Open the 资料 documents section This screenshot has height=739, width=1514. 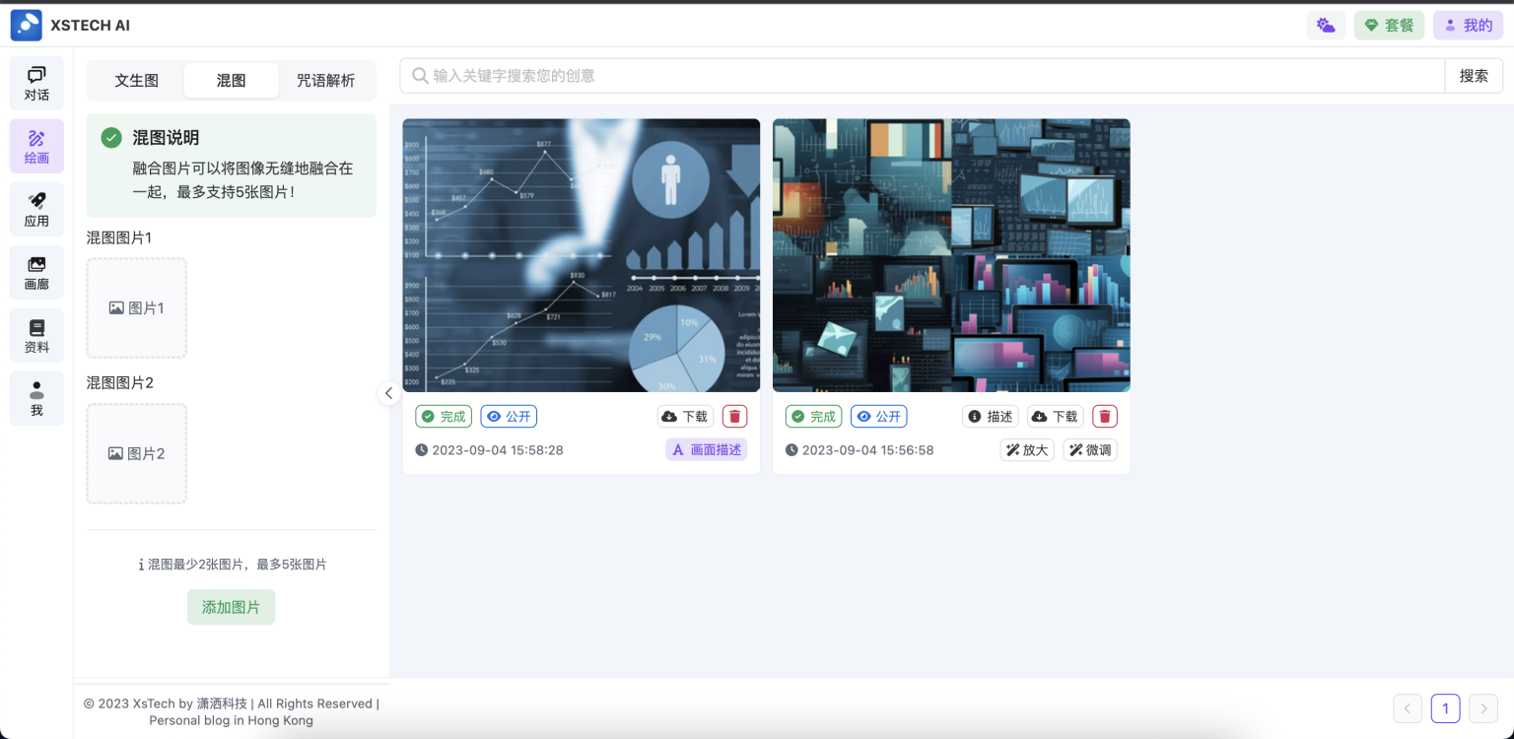(x=36, y=335)
